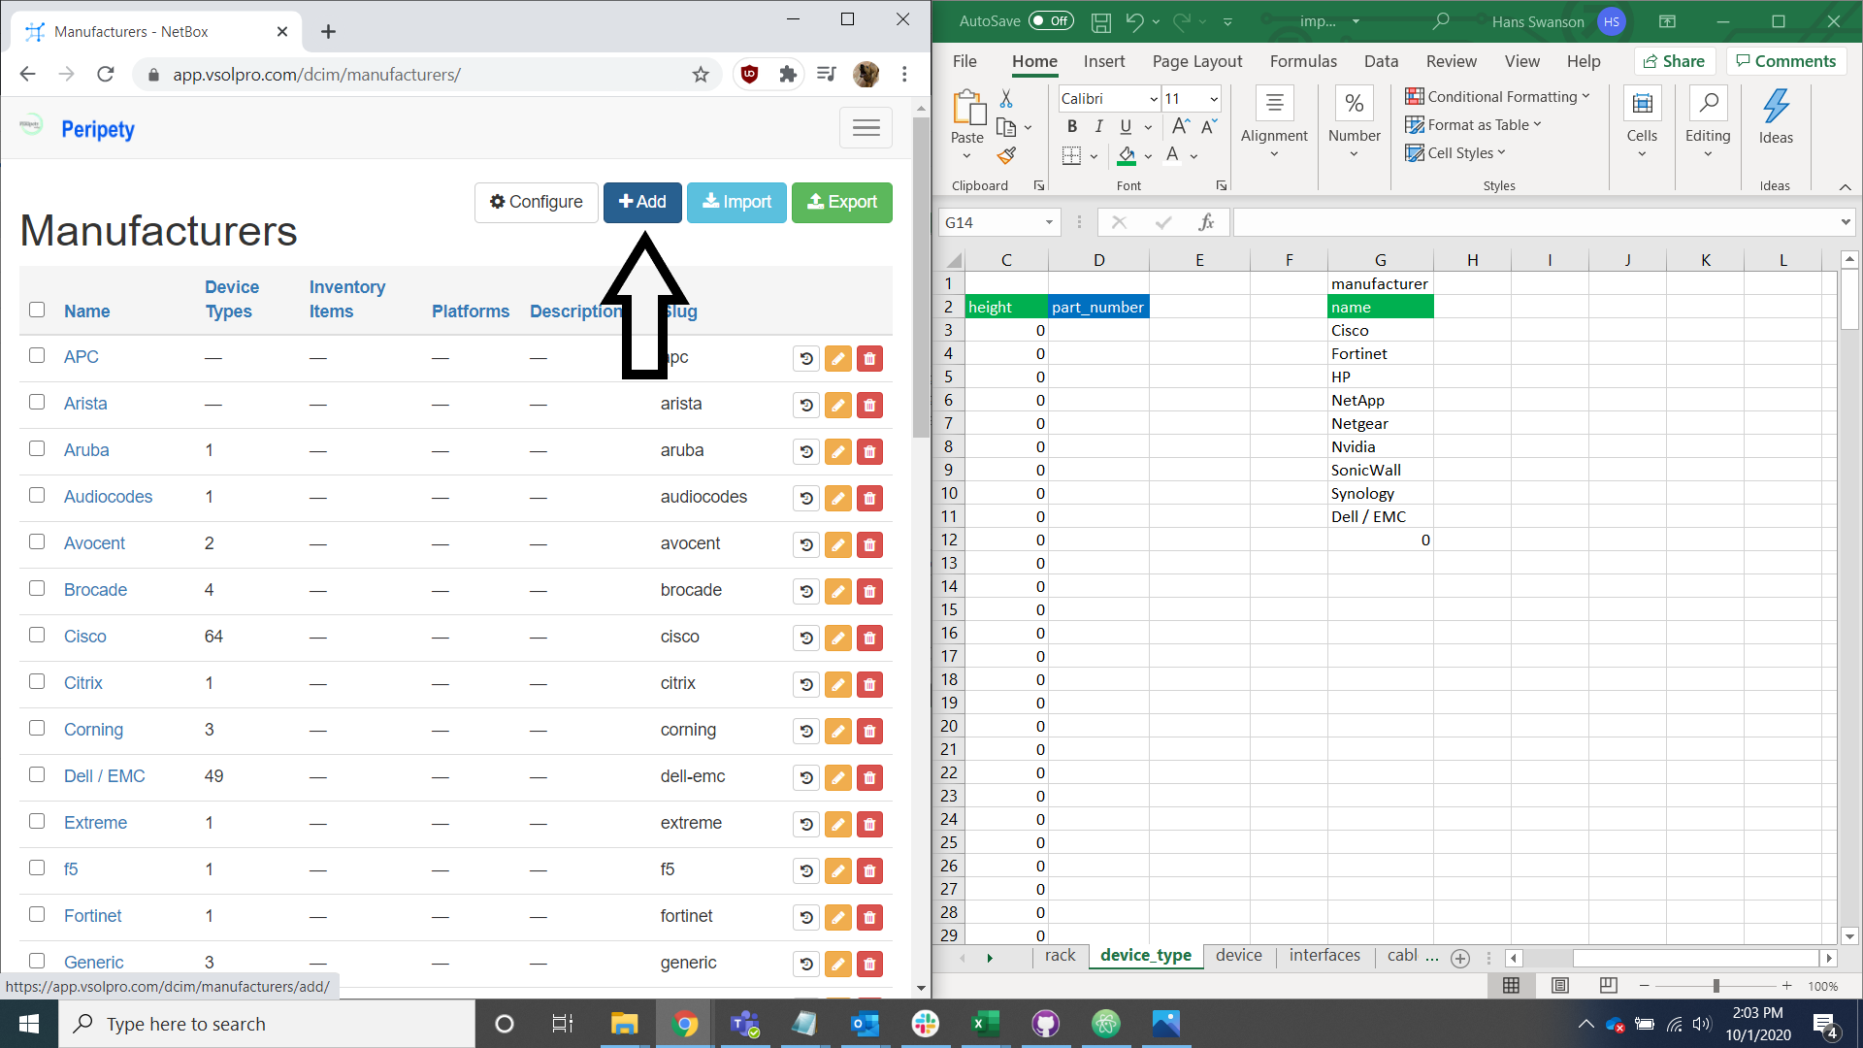Reload the NetBox page
This screenshot has height=1048, width=1863.
tap(106, 75)
